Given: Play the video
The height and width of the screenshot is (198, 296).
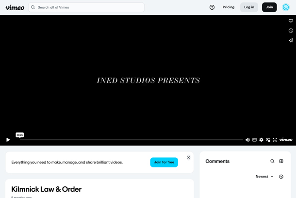Looking at the screenshot, I should click(8, 140).
